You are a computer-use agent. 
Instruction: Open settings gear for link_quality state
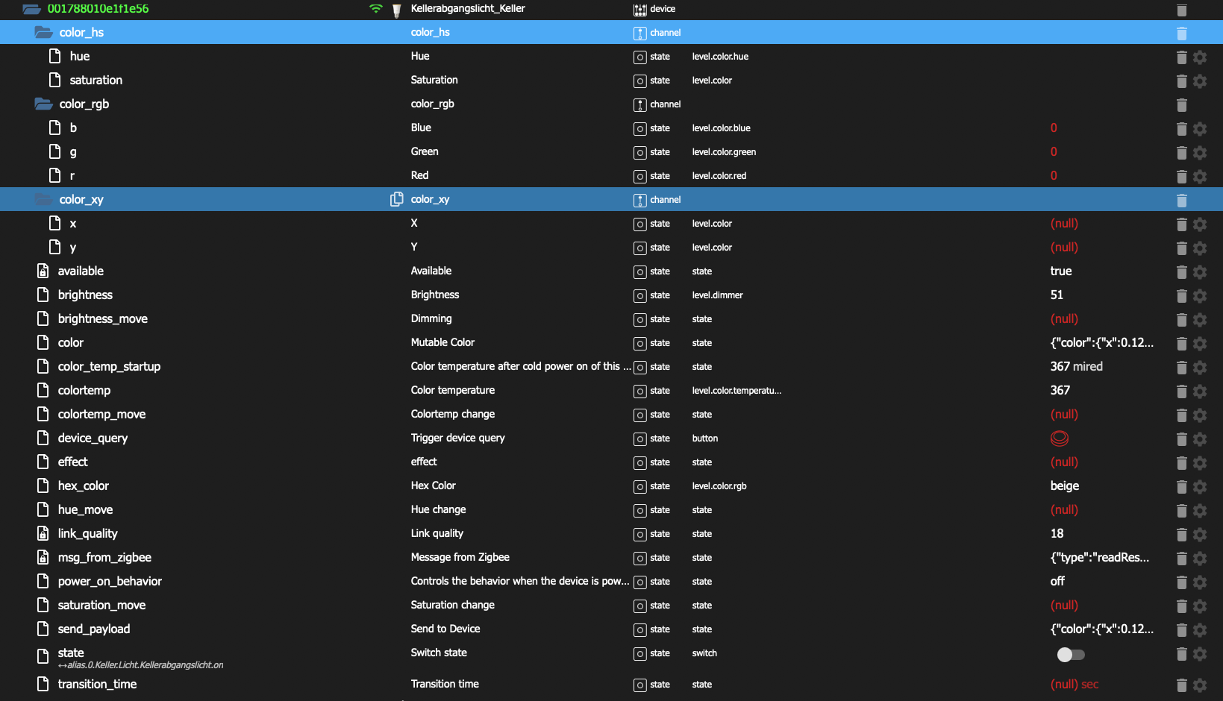tap(1200, 535)
